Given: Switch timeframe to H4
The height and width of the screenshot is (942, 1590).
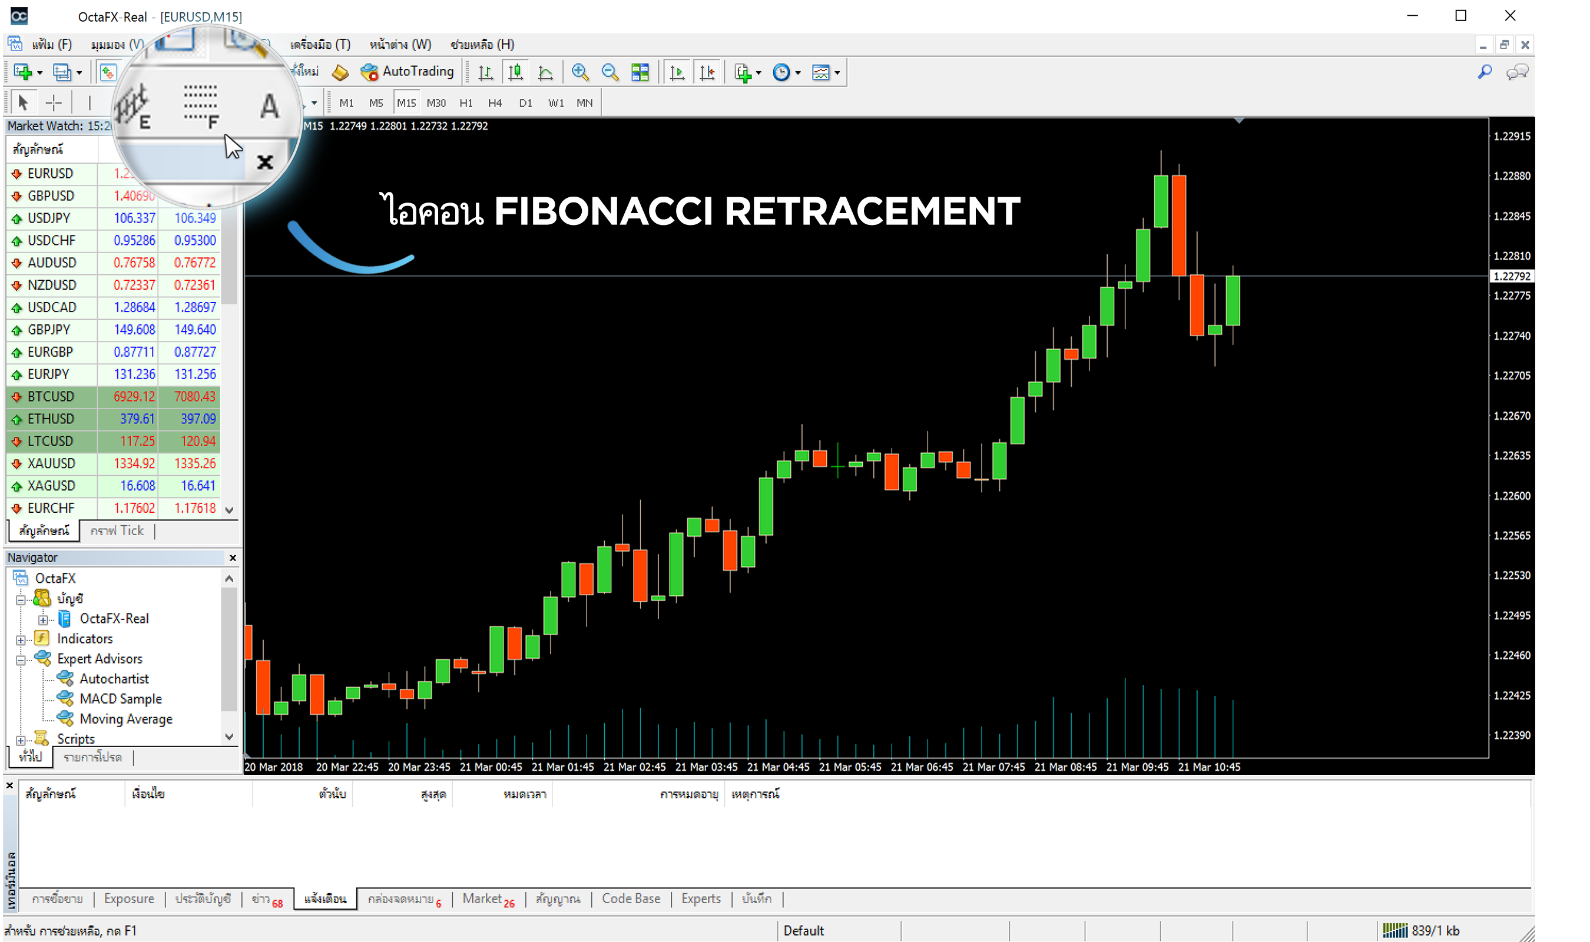Looking at the screenshot, I should click(x=495, y=103).
